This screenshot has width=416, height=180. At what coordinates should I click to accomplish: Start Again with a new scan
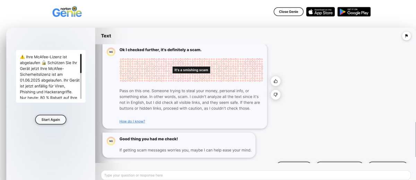tap(51, 120)
